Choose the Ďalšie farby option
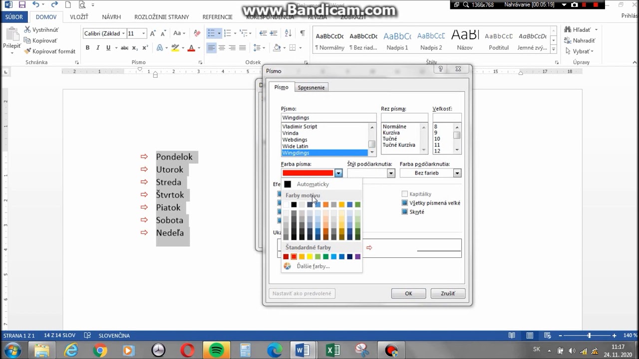Screen dimensions: 639x359 click(313, 266)
